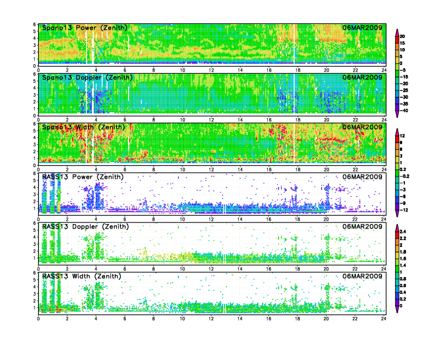
Task: Select the 06MAR2009 date in RASS13 Doppler panel
Action: click(x=362, y=226)
